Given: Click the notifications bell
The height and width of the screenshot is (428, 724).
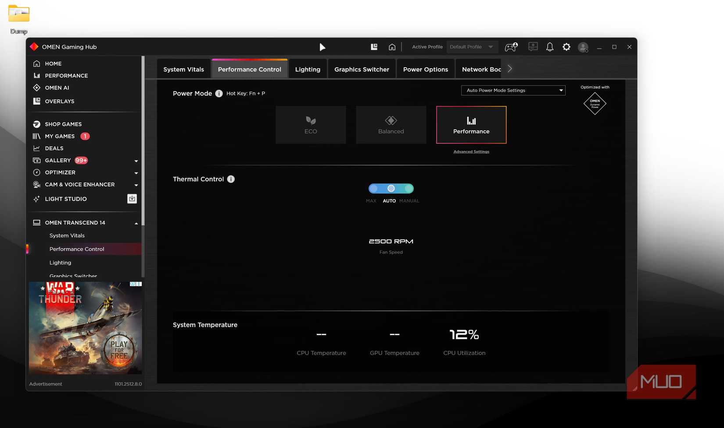Looking at the screenshot, I should pyautogui.click(x=549, y=47).
